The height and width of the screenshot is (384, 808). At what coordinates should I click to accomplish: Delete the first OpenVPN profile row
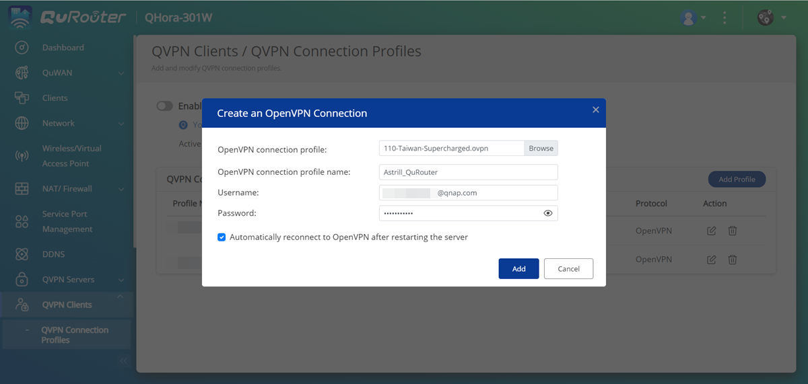(733, 231)
